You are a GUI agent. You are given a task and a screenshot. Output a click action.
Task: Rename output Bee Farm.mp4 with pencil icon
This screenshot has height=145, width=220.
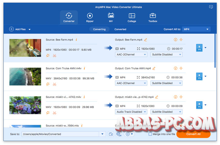146,40
